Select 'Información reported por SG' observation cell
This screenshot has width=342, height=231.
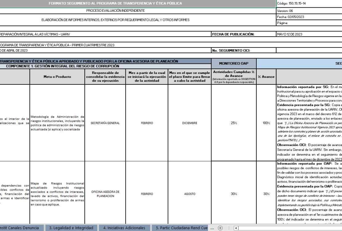309,123
